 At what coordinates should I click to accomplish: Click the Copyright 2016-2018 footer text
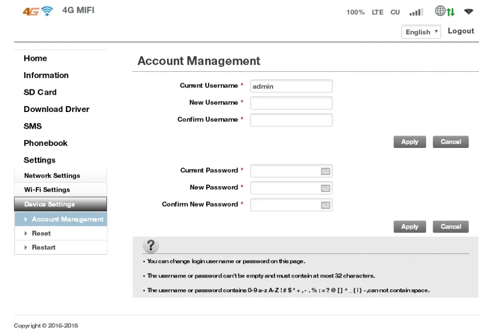click(x=46, y=326)
